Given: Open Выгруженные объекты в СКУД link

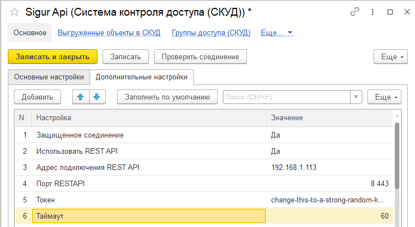Looking at the screenshot, I should (109, 33).
